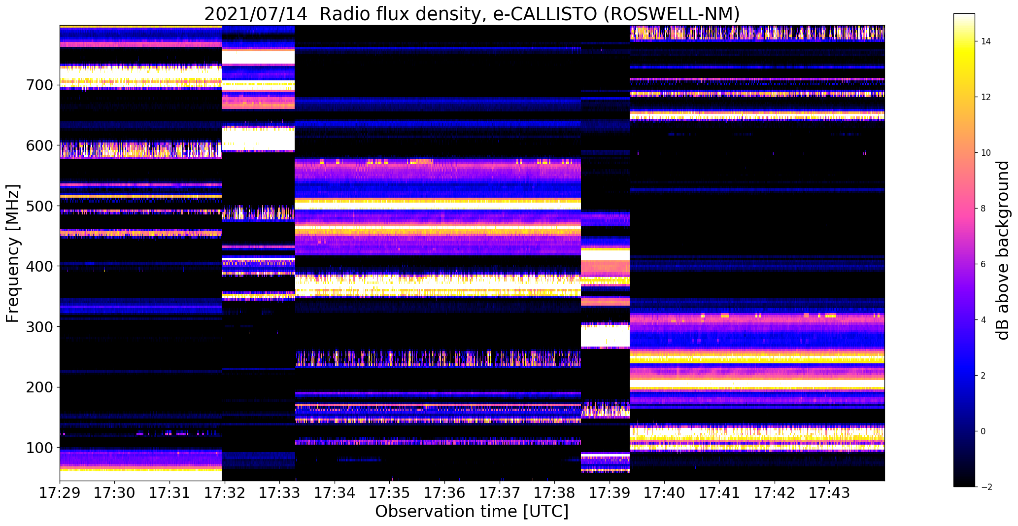Click the 17:29 time tick label

click(60, 492)
